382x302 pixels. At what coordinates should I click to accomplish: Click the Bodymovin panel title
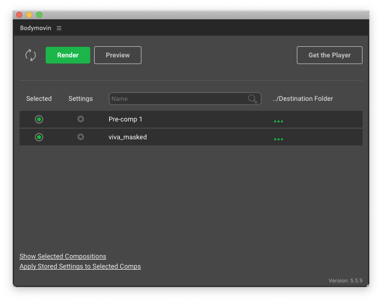[36, 28]
